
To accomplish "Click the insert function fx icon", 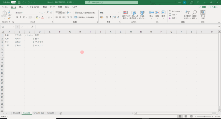I will tap(32, 27).
